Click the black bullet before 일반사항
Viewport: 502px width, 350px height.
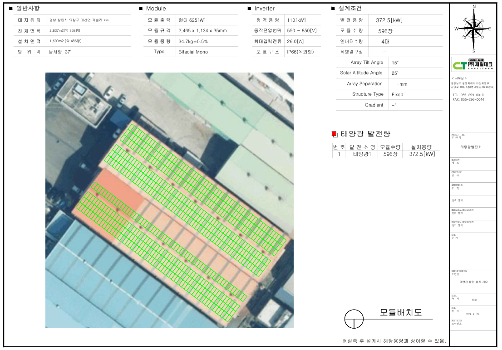(10, 8)
